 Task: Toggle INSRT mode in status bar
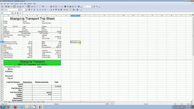107,104
